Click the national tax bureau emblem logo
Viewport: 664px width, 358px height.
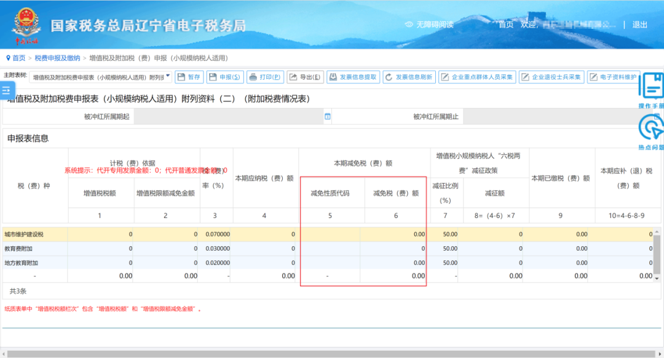(x=26, y=25)
